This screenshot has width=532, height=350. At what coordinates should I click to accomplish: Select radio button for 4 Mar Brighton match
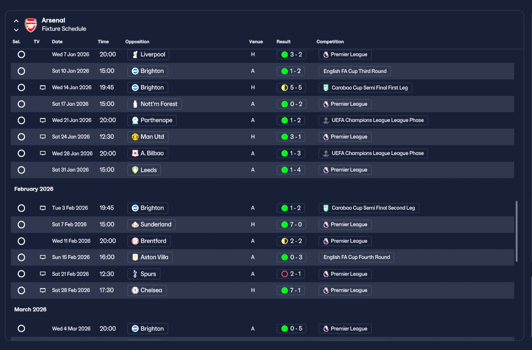22,328
